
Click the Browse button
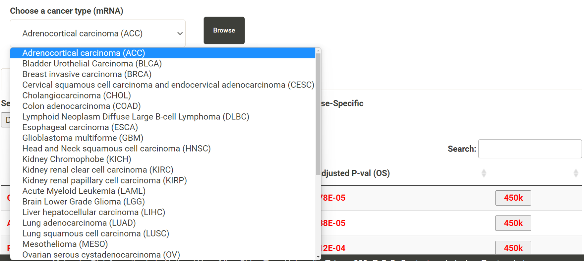[224, 31]
